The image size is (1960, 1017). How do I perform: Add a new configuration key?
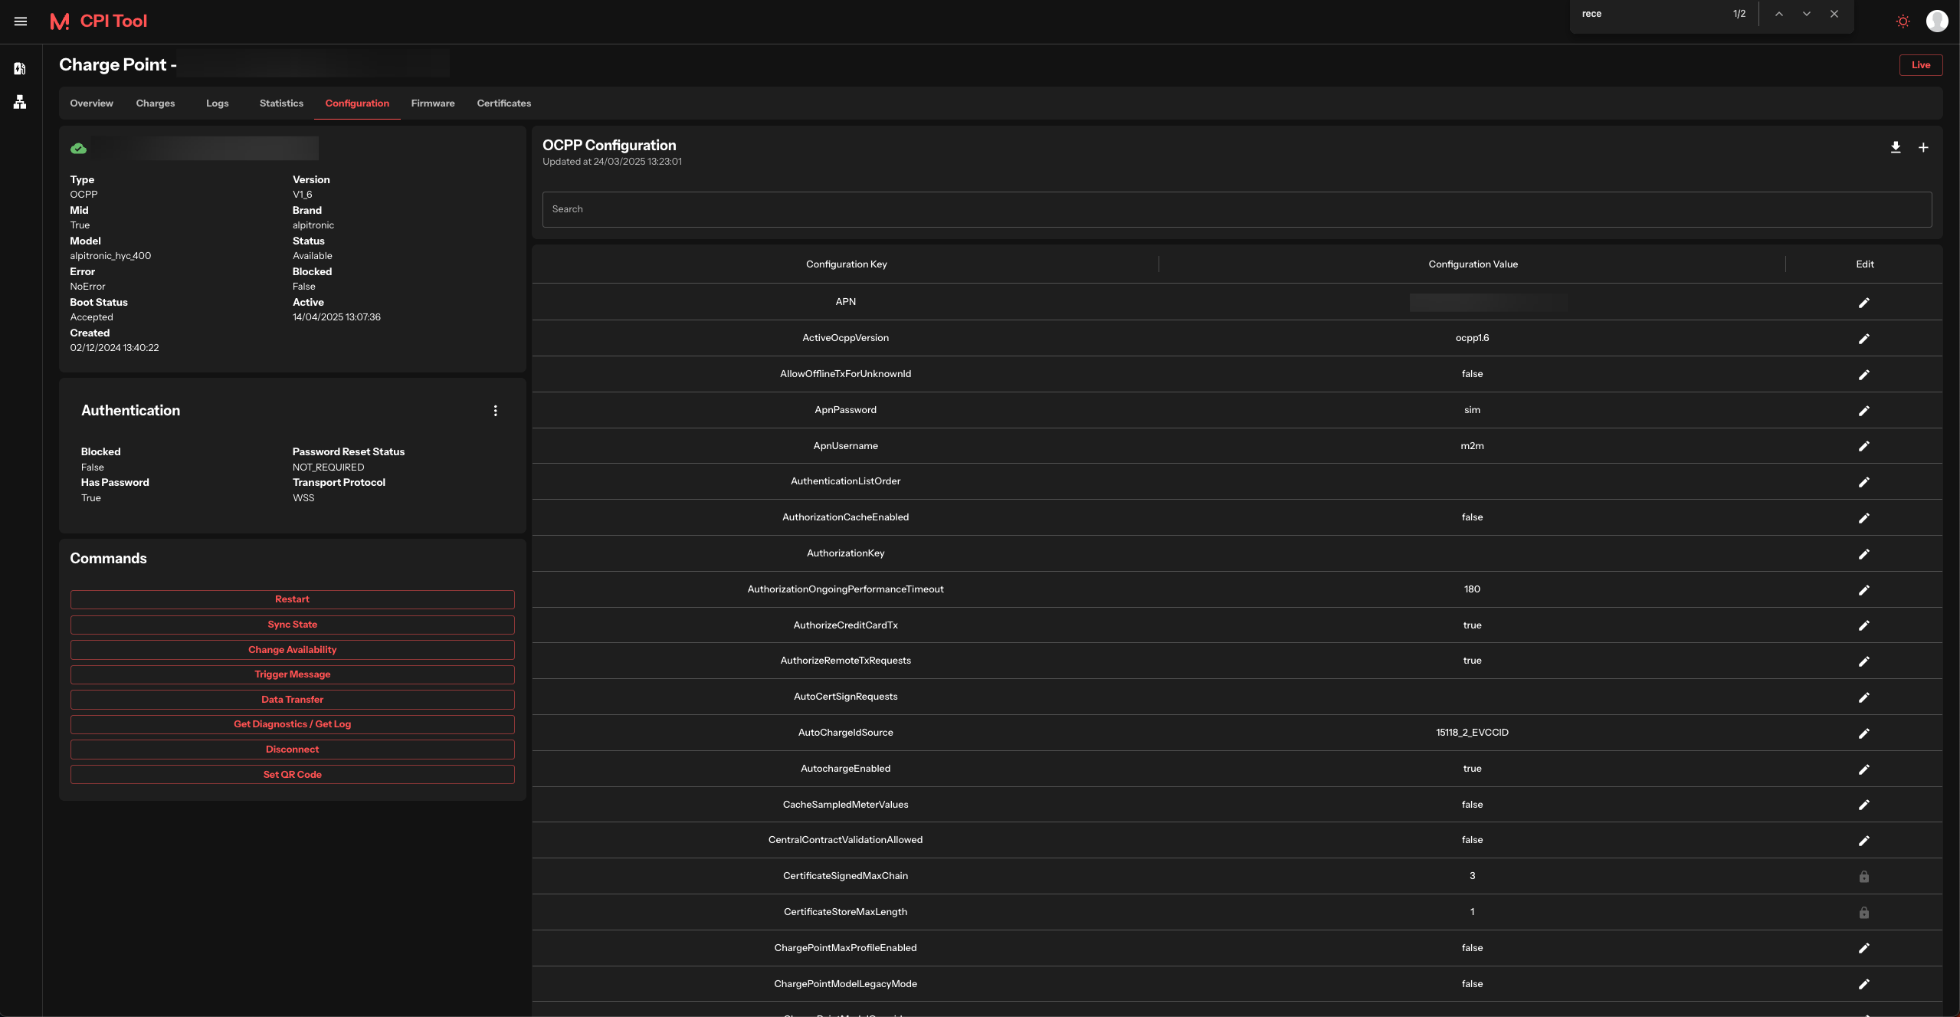tap(1922, 147)
